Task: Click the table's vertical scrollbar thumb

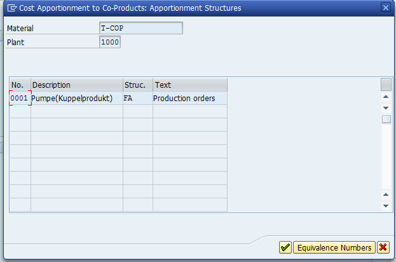Action: pyautogui.click(x=386, y=119)
